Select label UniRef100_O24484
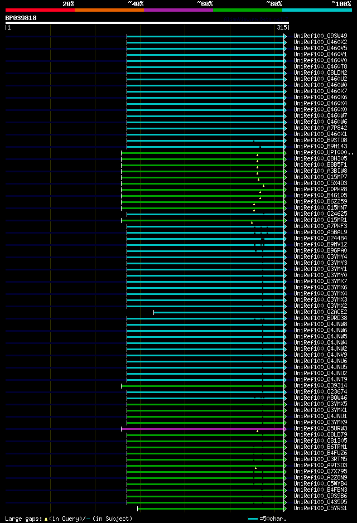Screen dimensions: 357x523 [x=320, y=239]
